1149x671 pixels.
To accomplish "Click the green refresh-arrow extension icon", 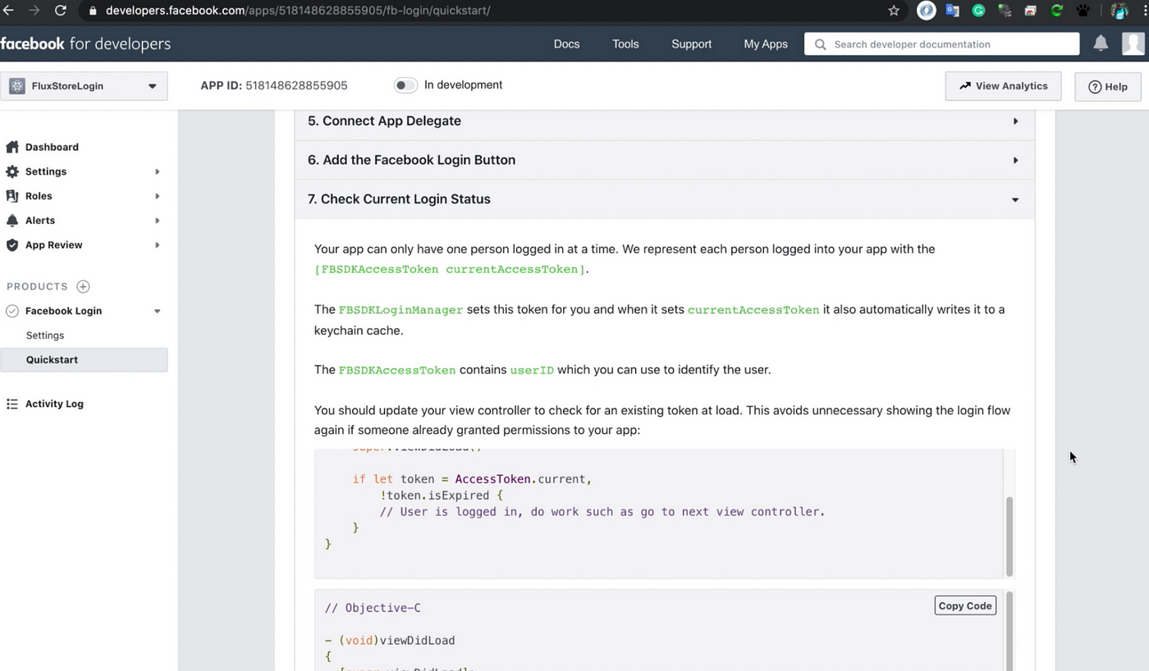I will point(1057,11).
